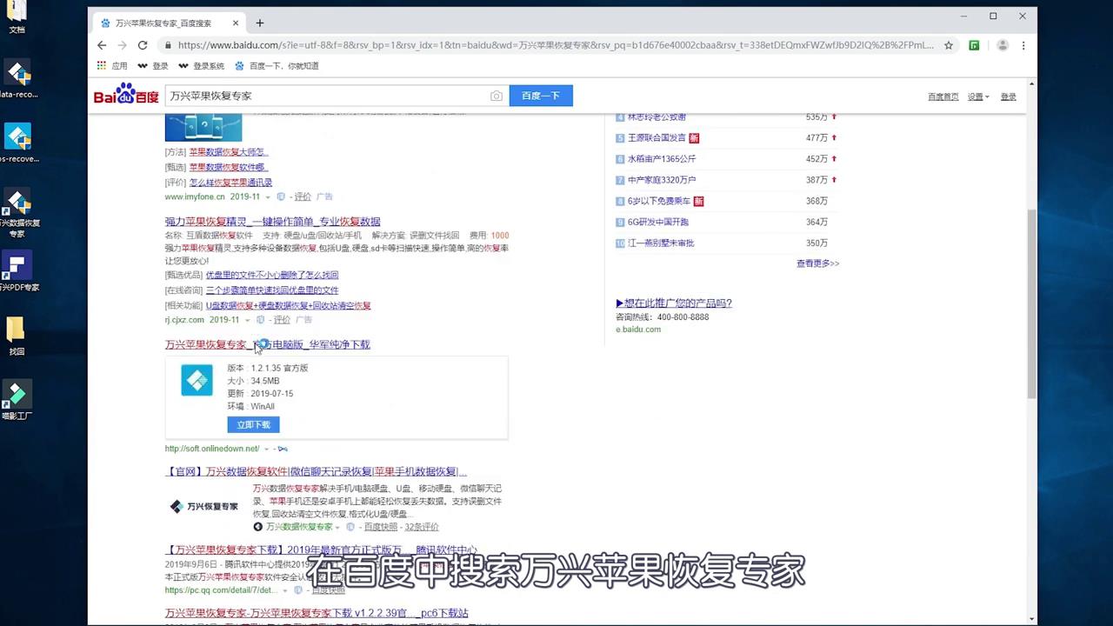Click the 评价 link beside rj.cjxz.com
This screenshot has width=1113, height=626.
(x=282, y=320)
